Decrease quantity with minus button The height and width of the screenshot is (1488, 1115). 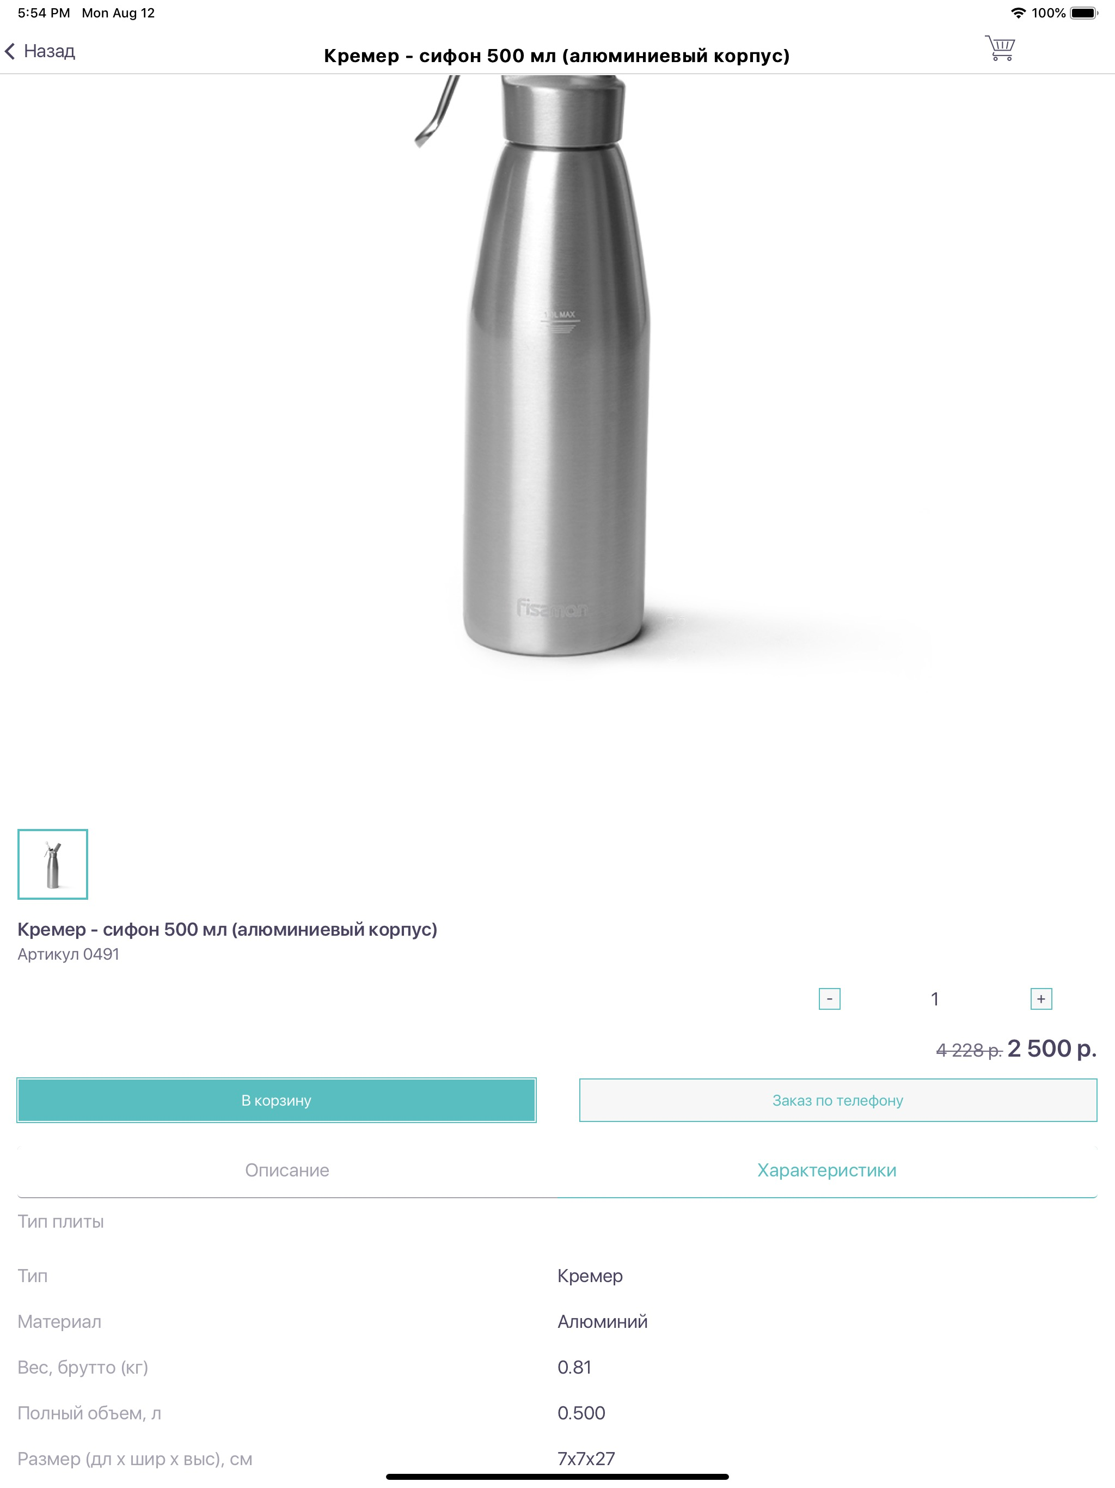point(829,999)
